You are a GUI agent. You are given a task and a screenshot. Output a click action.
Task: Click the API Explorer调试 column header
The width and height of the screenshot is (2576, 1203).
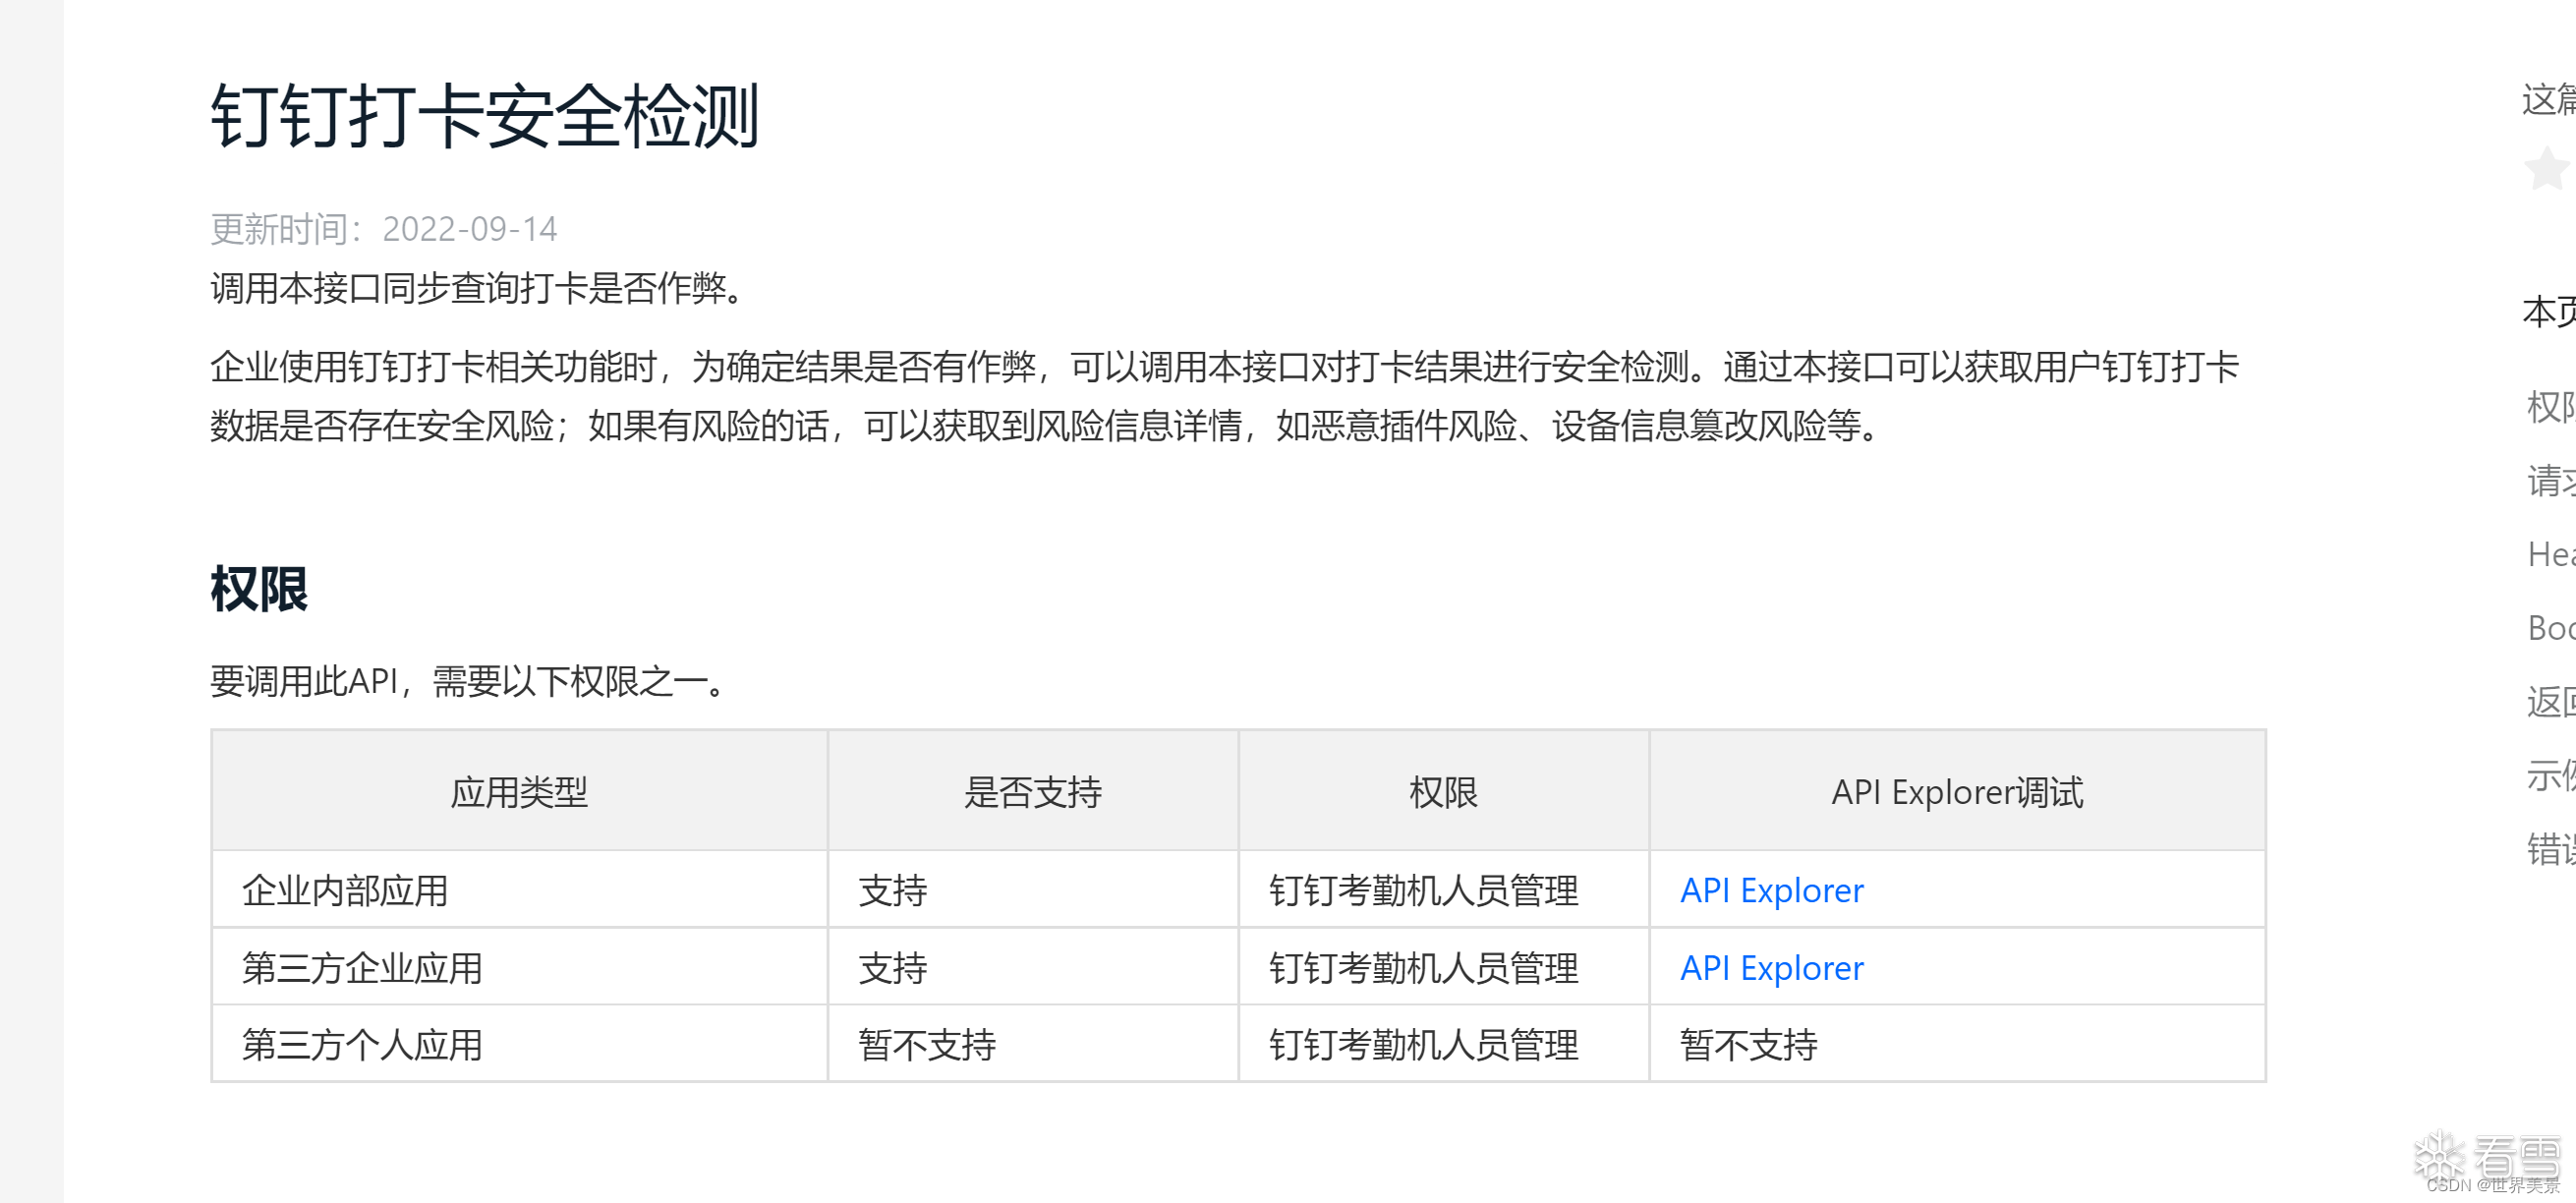click(x=1956, y=792)
